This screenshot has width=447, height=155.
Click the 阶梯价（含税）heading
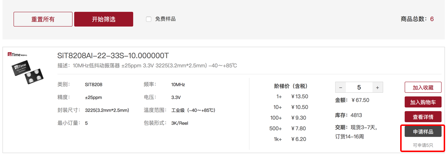click(291, 86)
